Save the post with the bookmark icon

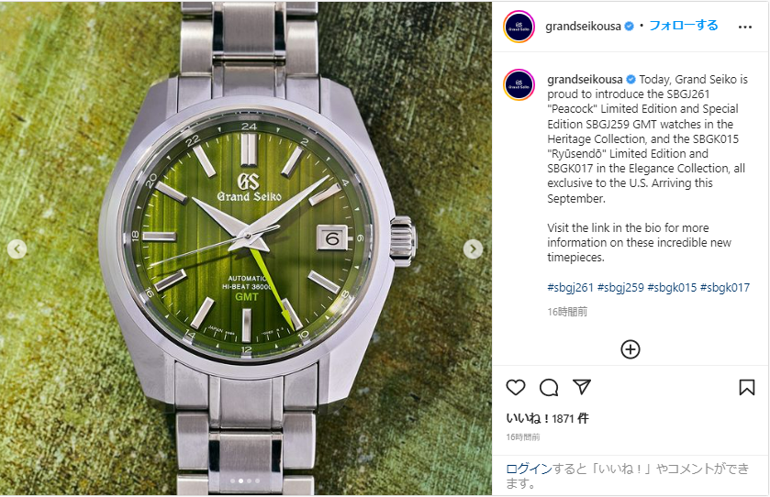tap(747, 387)
